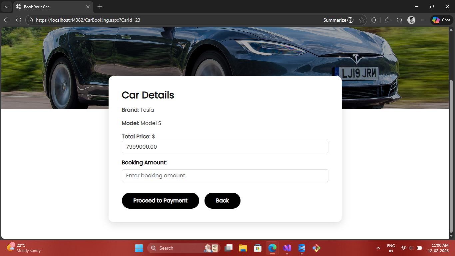Click the Proceed to Payment button
The width and height of the screenshot is (455, 256).
point(160,201)
